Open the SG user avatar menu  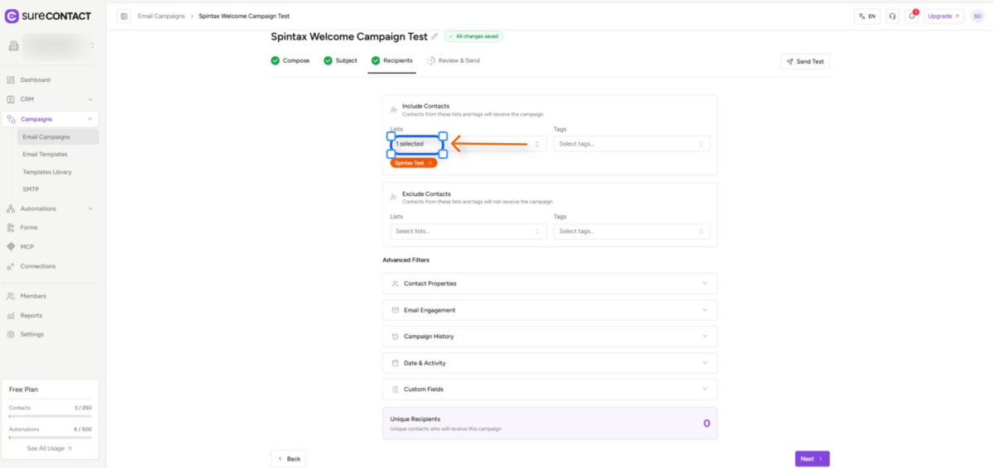tap(977, 16)
